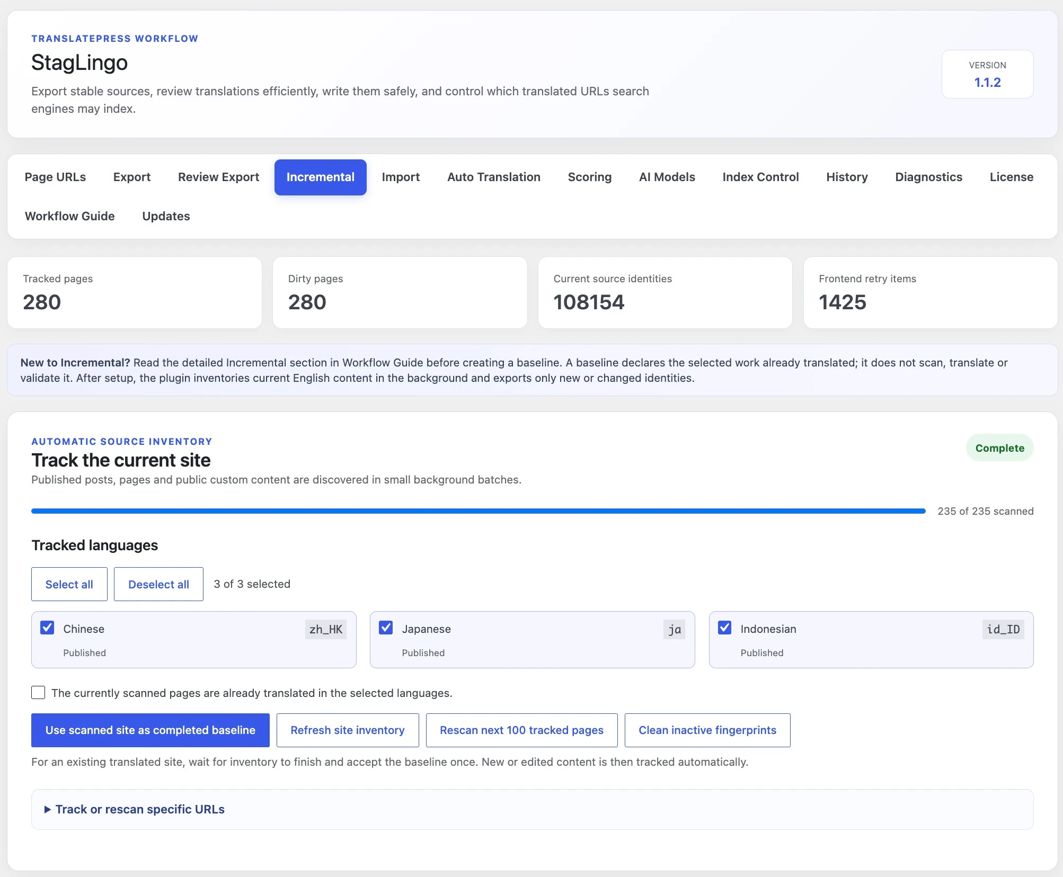Screen dimensions: 1063x877
Task: Click the 'Track the current site' heading
Action: (x=121, y=460)
